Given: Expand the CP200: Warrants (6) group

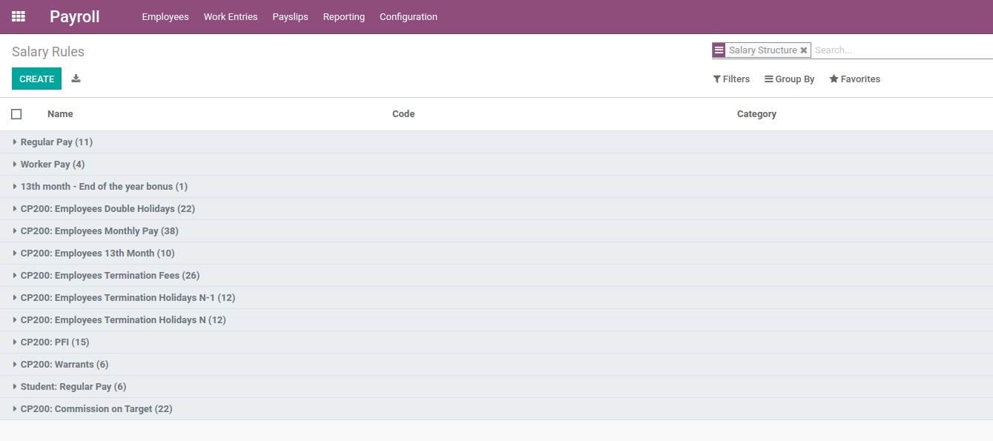Looking at the screenshot, I should [x=496, y=364].
